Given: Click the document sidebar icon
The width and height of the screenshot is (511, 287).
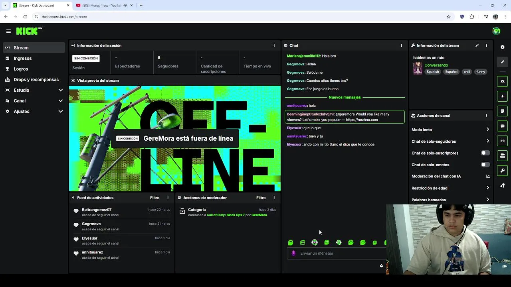Looking at the screenshot, I should coord(502,111).
